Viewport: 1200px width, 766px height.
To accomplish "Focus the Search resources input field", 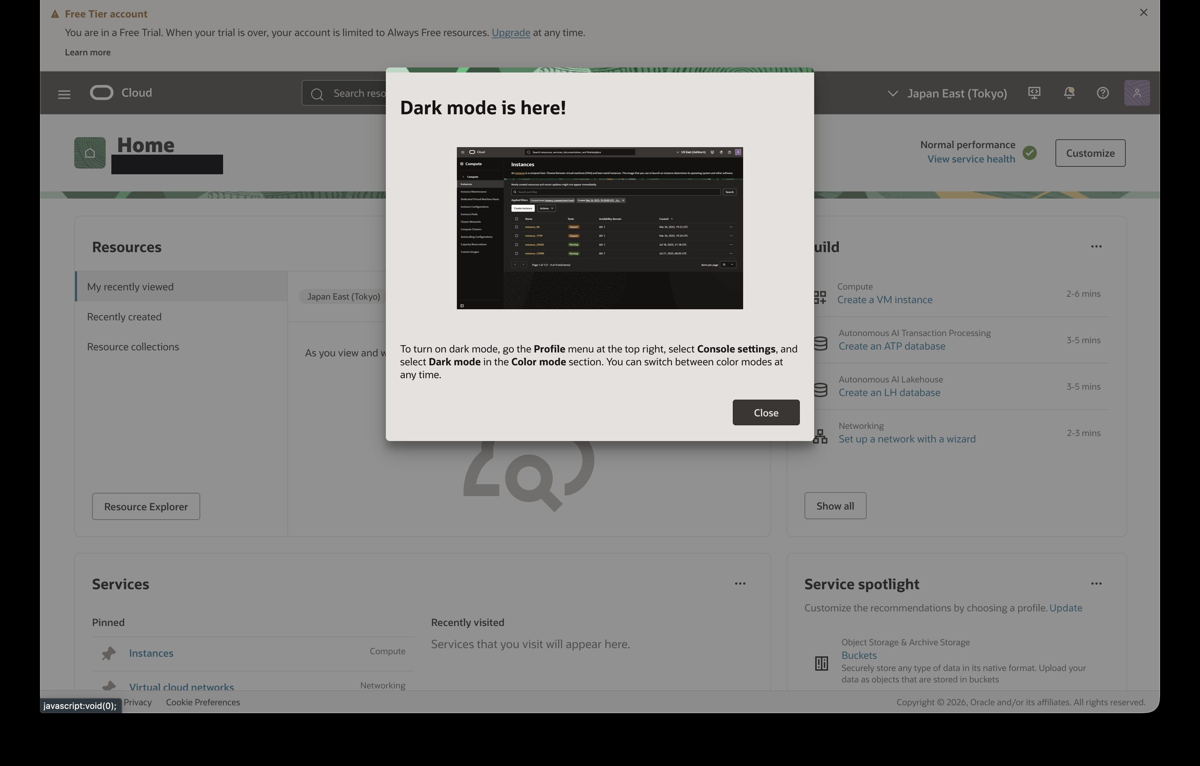I will point(344,93).
